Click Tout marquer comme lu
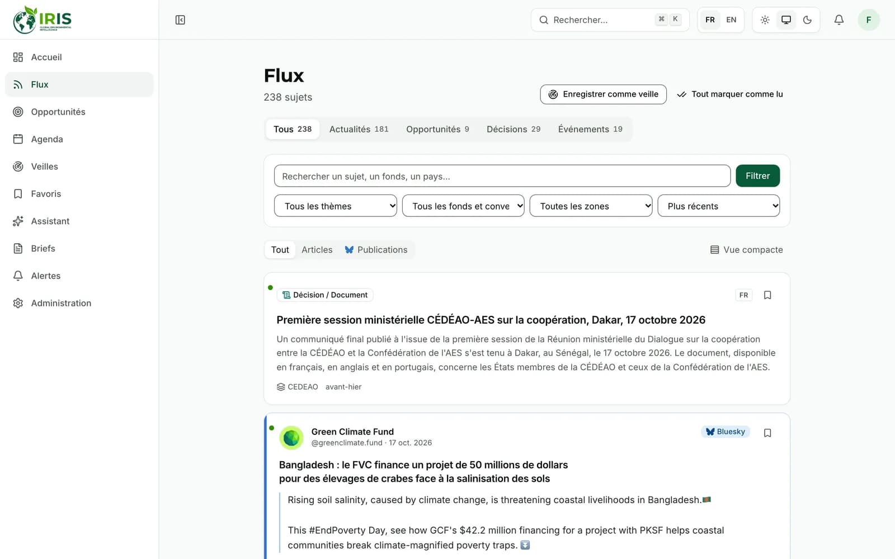 (730, 94)
